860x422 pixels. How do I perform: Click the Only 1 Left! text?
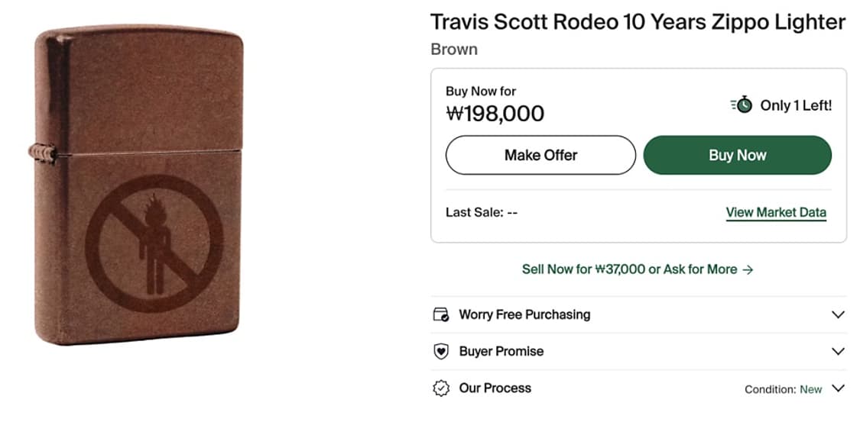click(796, 105)
